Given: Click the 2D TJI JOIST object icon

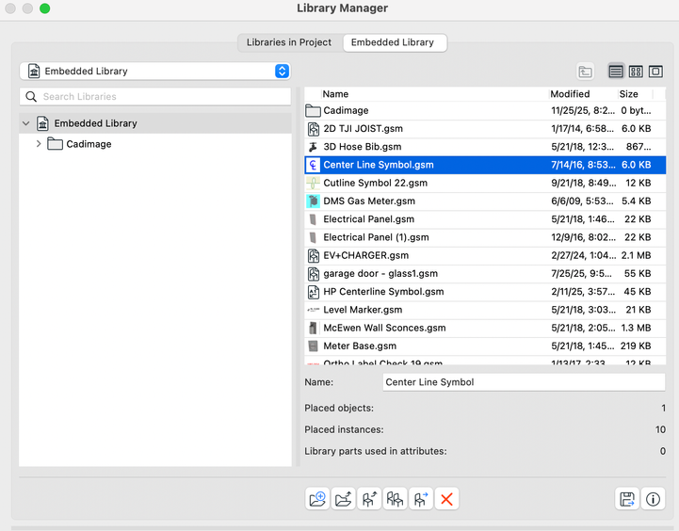Looking at the screenshot, I should [x=313, y=129].
